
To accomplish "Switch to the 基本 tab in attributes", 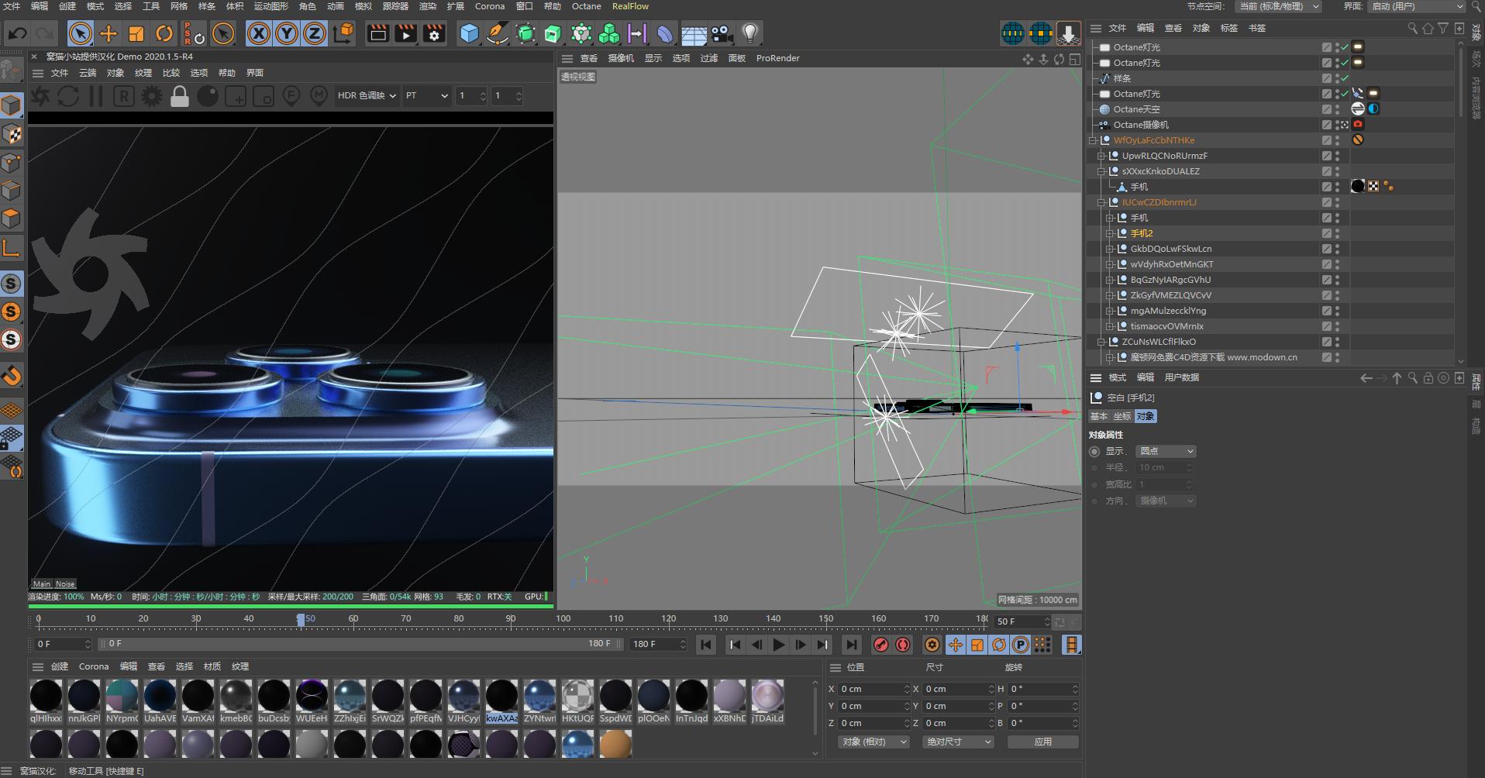I will (x=1099, y=416).
